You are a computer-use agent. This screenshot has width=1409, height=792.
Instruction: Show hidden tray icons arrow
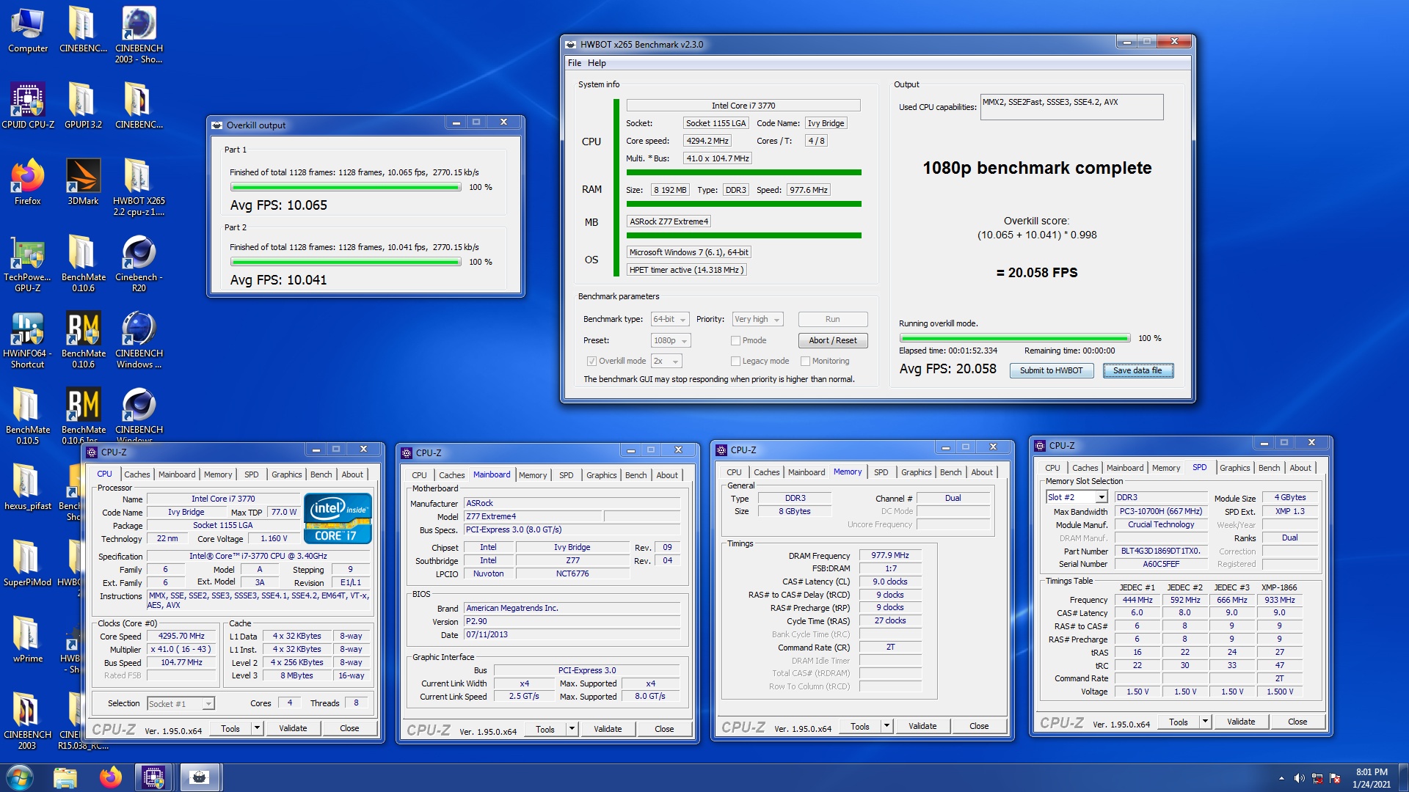pos(1281,778)
